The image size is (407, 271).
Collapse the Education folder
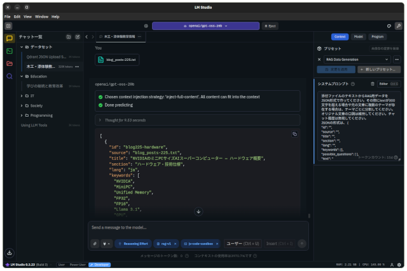point(22,76)
